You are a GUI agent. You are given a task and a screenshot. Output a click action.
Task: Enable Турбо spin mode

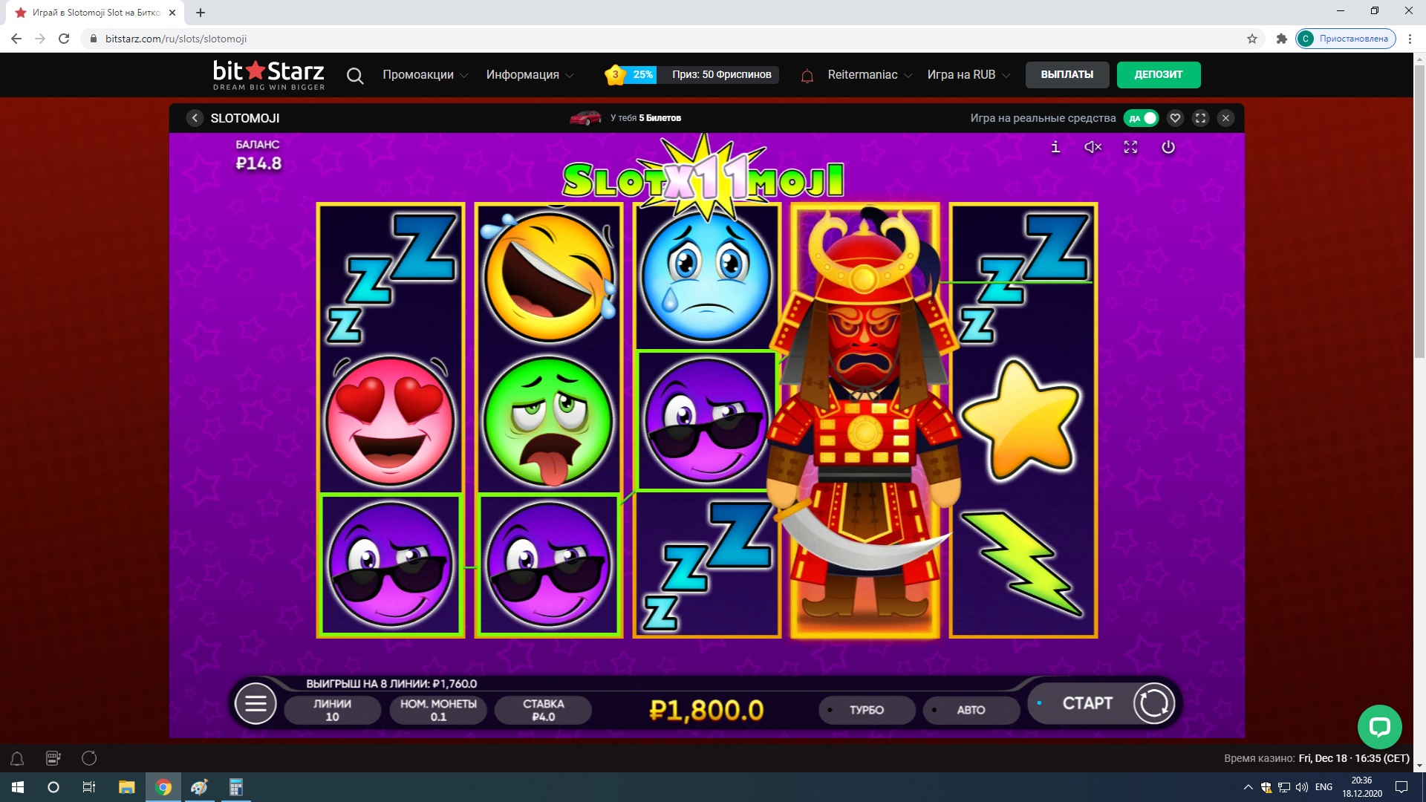click(x=867, y=710)
